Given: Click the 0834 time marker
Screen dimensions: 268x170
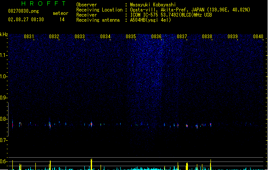Looking at the screenshot, I should 105,37.
